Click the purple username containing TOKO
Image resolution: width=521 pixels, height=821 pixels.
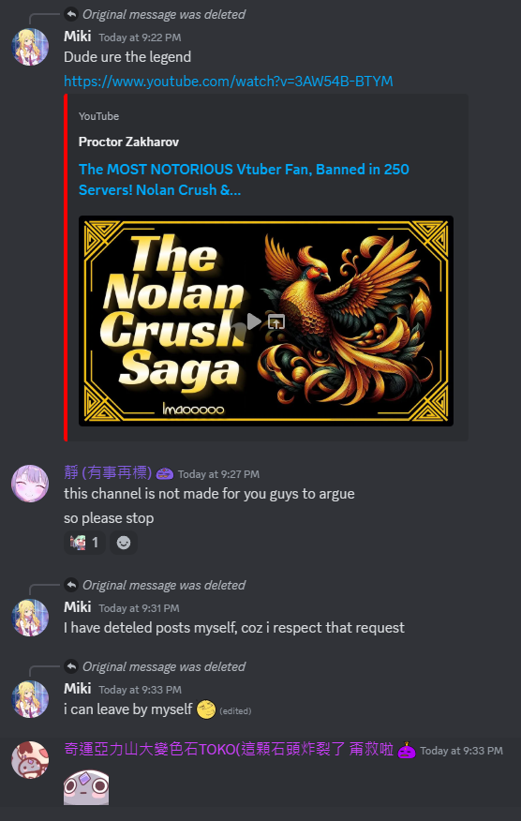coord(229,749)
